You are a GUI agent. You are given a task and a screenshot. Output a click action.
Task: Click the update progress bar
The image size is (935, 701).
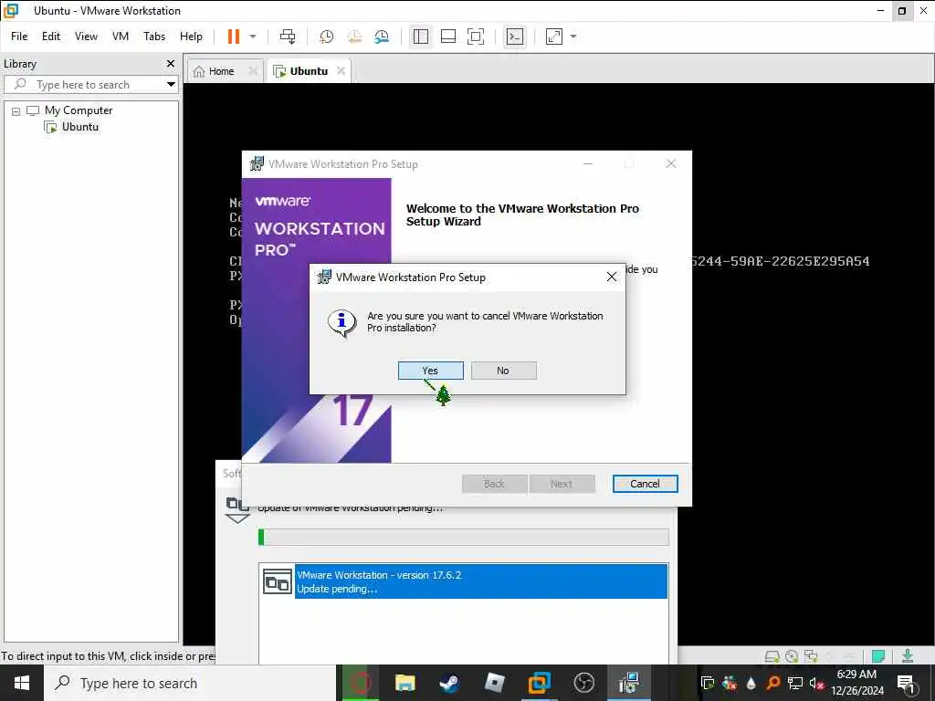tap(463, 537)
